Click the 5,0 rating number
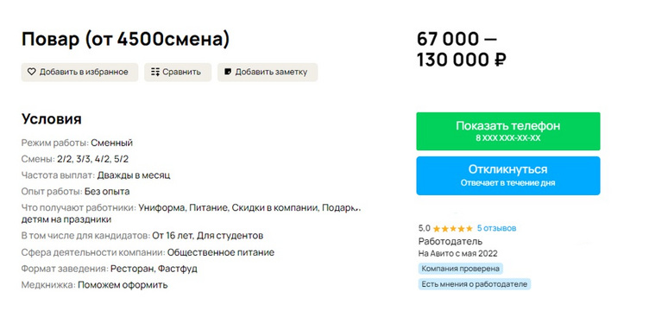The image size is (655, 330). [x=424, y=228]
